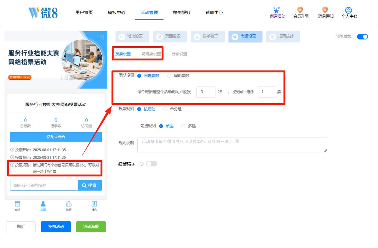Open 会员升级 badge icon
Viewport: 378px width, 248px height.
pos(301,10)
